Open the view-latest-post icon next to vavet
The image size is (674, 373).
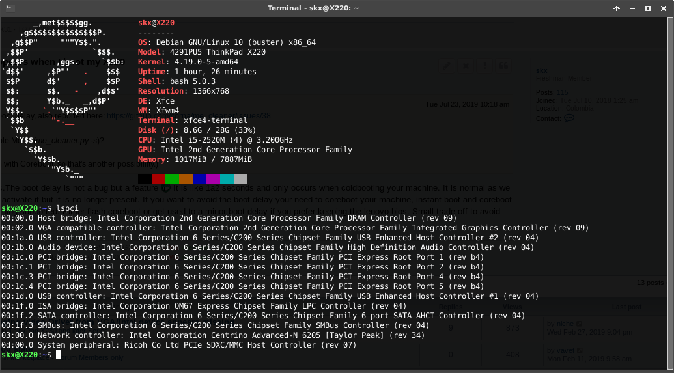[x=580, y=351]
